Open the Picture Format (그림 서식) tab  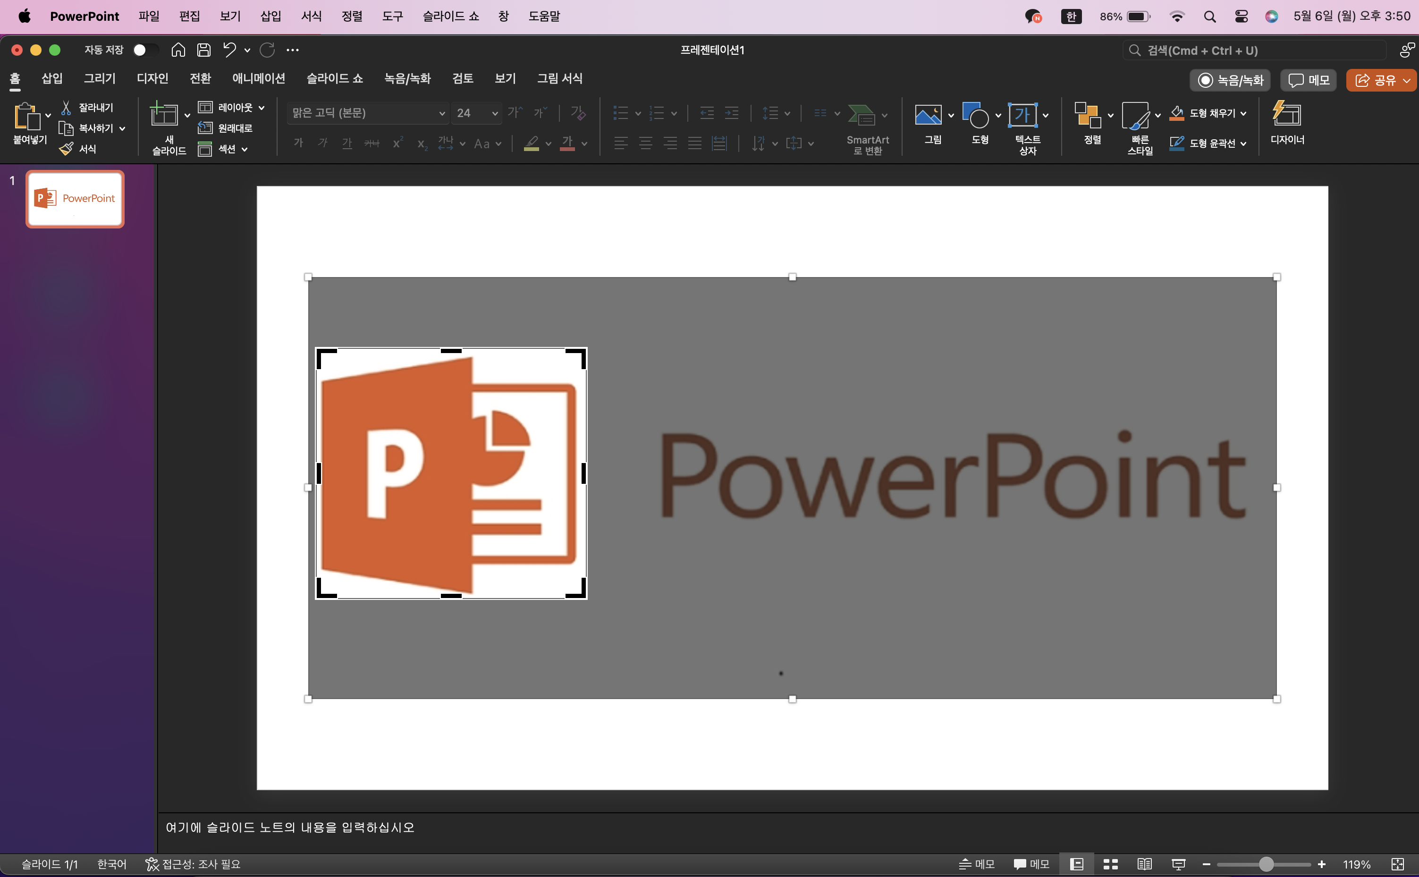coord(559,78)
